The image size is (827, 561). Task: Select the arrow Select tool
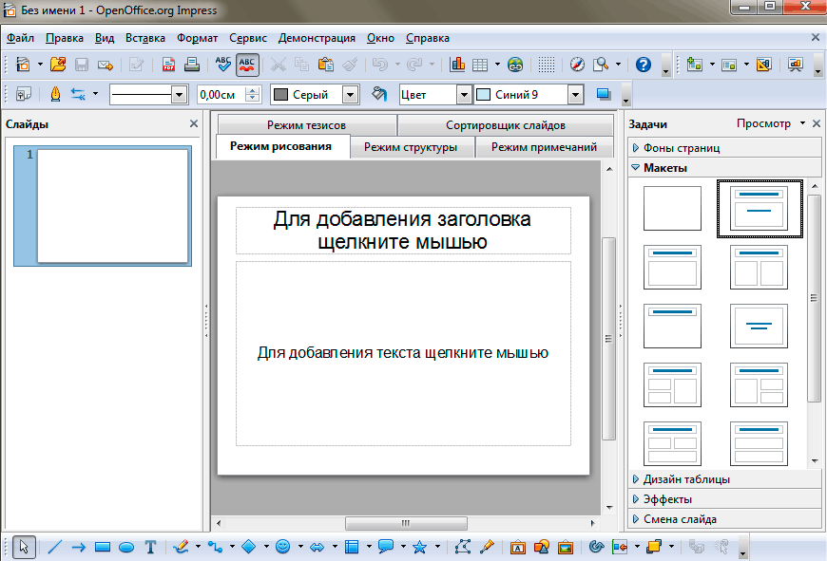point(24,547)
